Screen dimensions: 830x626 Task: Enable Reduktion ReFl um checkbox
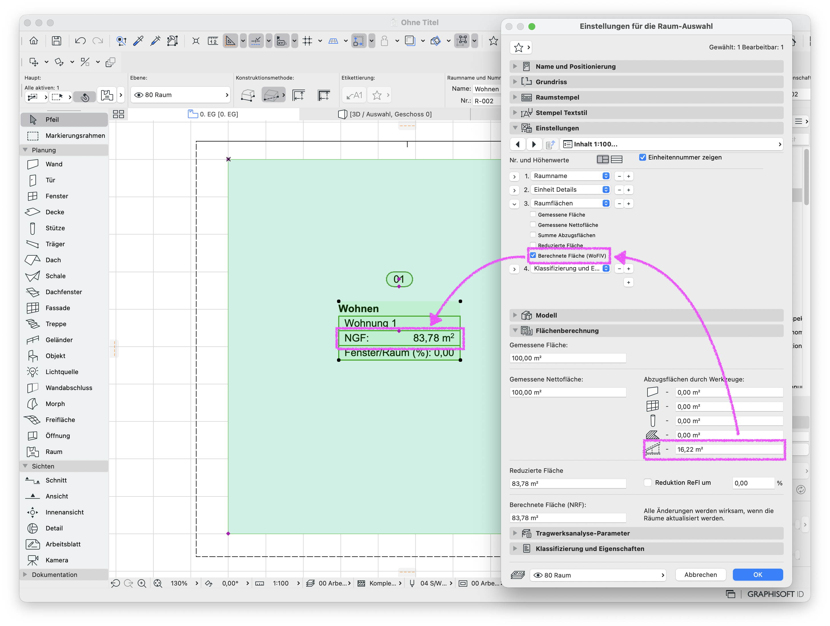tap(648, 482)
